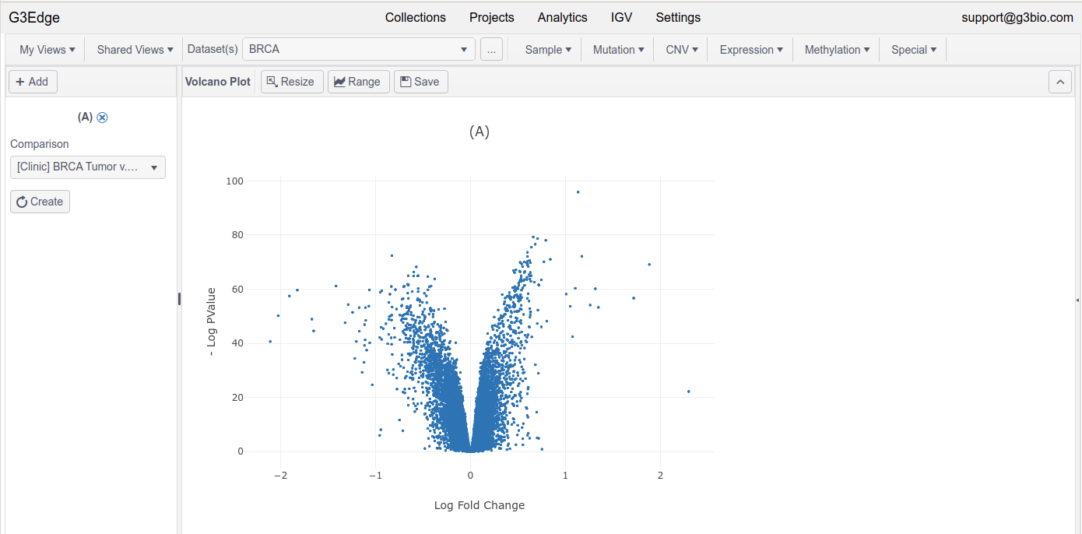The height and width of the screenshot is (534, 1082).
Task: Expand the My Views dropdown
Action: (47, 49)
